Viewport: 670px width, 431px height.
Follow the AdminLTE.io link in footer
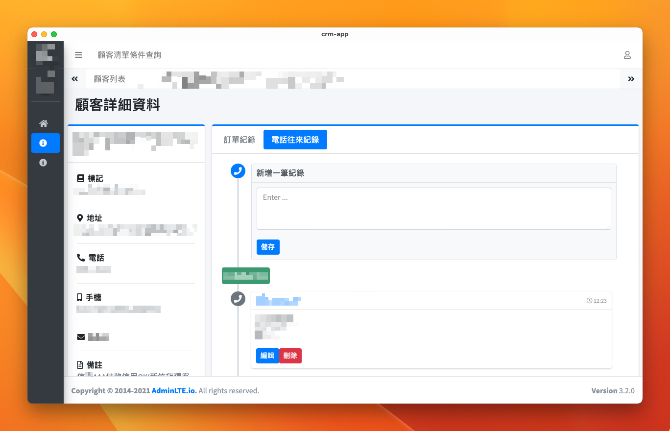click(x=174, y=391)
